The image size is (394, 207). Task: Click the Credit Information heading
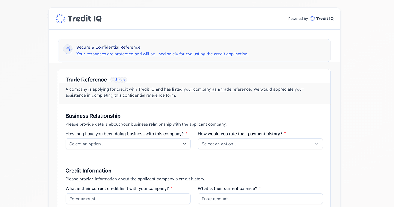coord(88,171)
